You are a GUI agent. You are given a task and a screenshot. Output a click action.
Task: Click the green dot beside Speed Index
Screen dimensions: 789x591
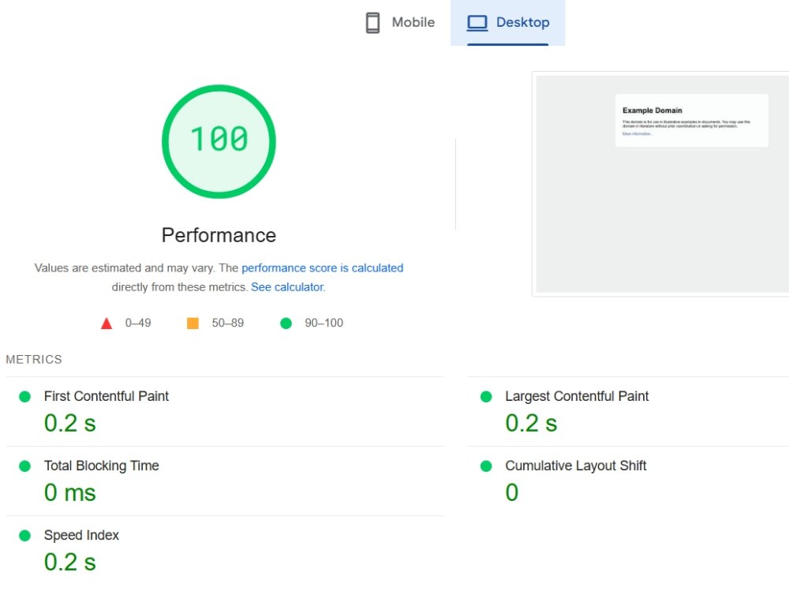pos(24,536)
